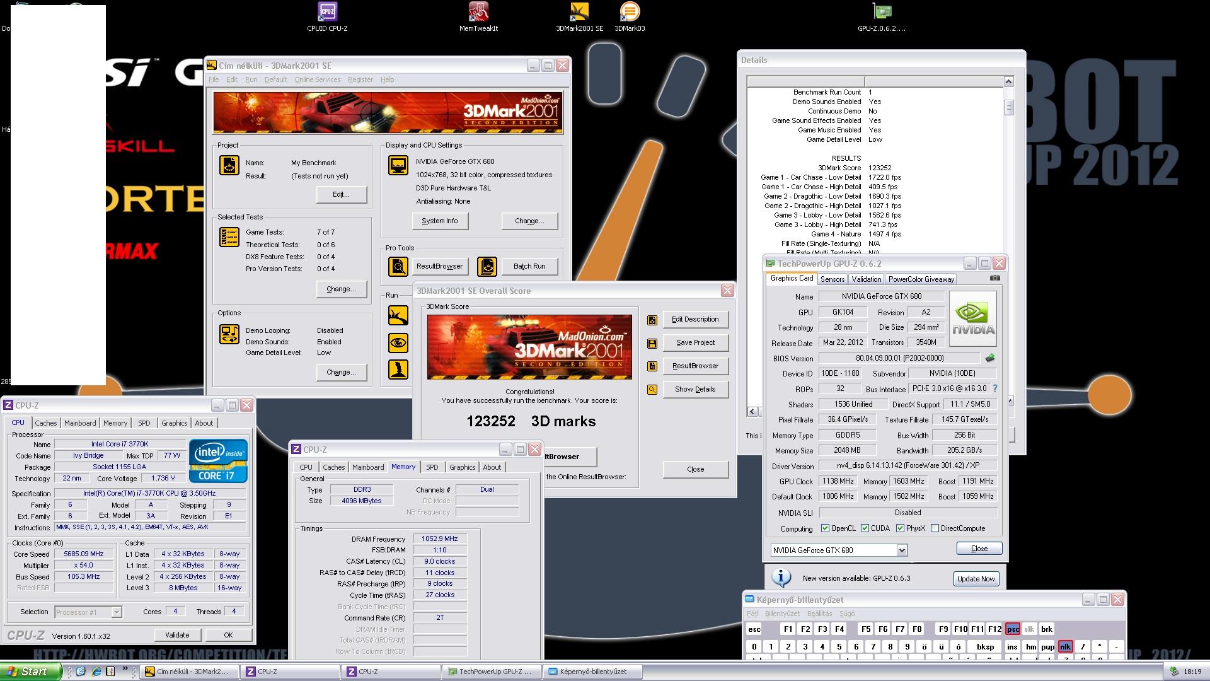Click the eye demo icon under Run
The height and width of the screenshot is (681, 1210).
[x=398, y=343]
